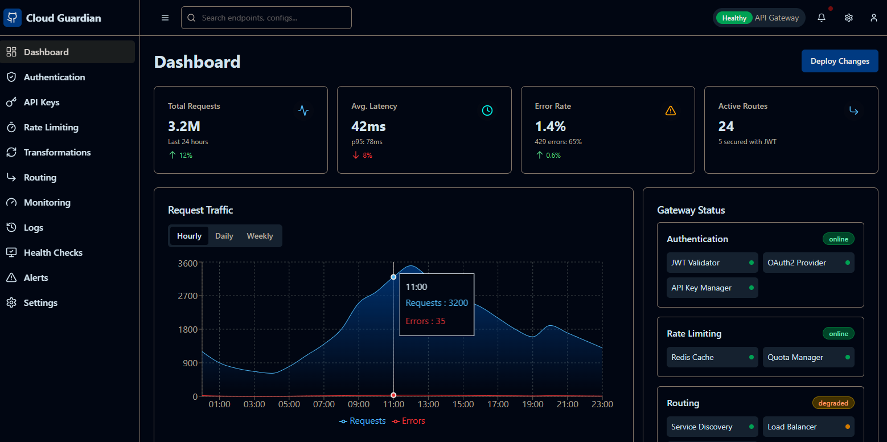Screen dimensions: 887x442
Task: Click the Transformations refresh icon
Action: point(11,152)
